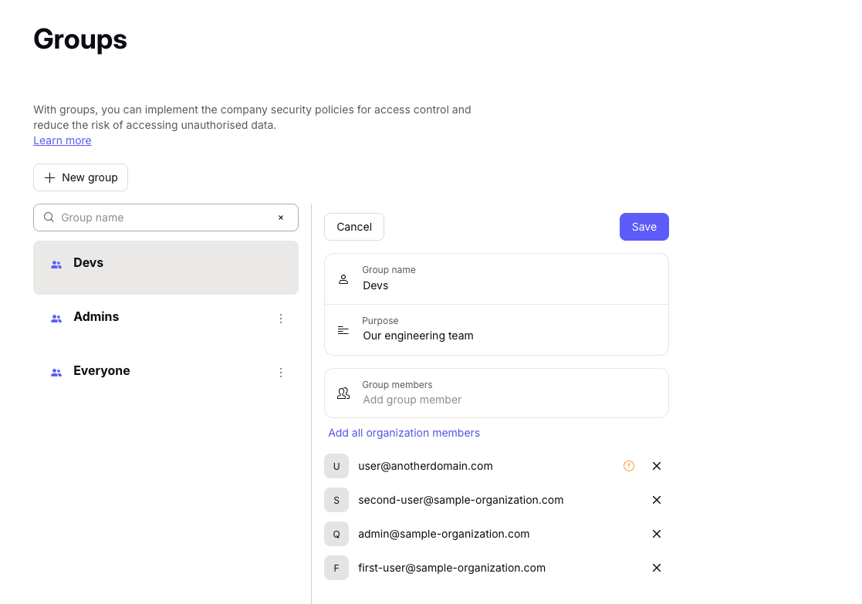The height and width of the screenshot is (604, 862).
Task: Click the Everyone group icon
Action: 56,372
